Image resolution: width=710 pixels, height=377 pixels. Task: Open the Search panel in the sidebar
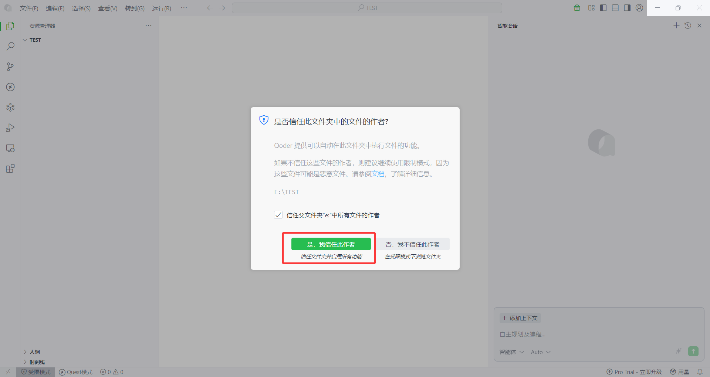[10, 46]
